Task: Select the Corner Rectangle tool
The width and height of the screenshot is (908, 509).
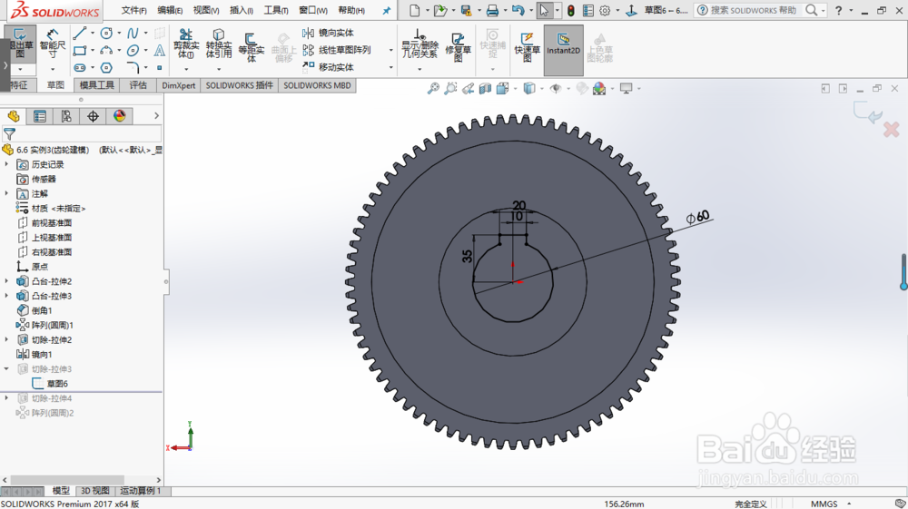Action: click(x=80, y=50)
